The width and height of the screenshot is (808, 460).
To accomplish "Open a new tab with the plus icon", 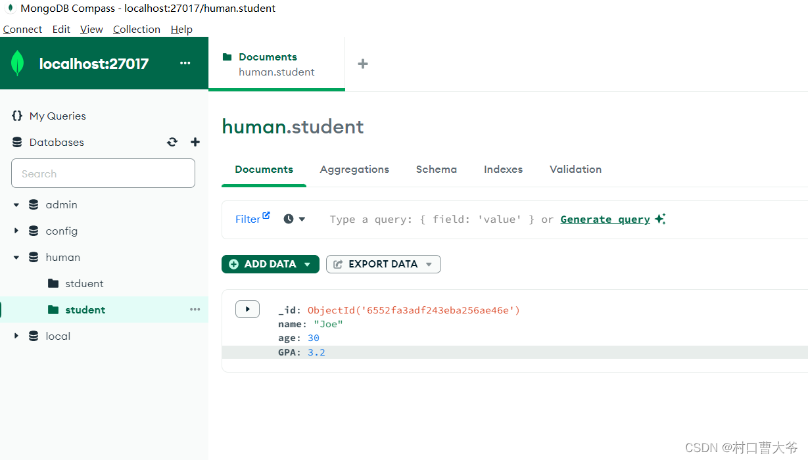I will (362, 63).
